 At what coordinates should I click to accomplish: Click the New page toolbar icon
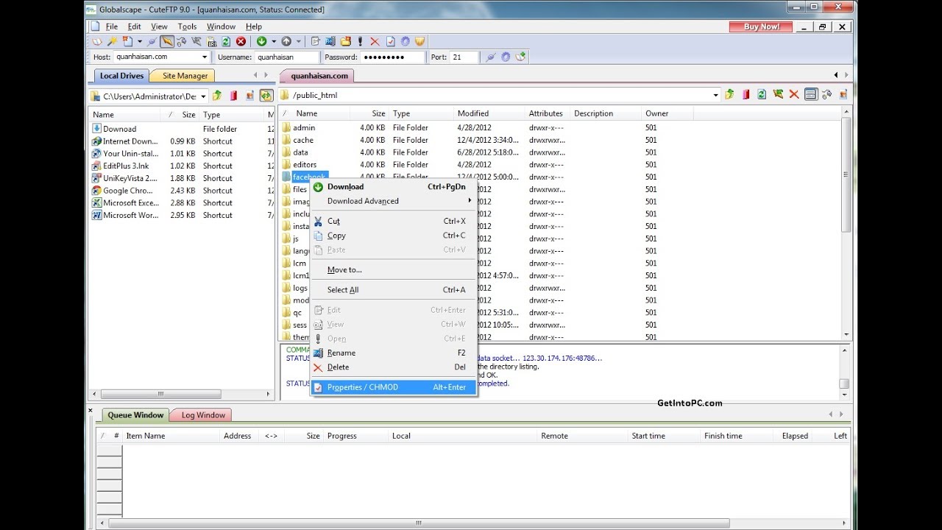(x=127, y=42)
